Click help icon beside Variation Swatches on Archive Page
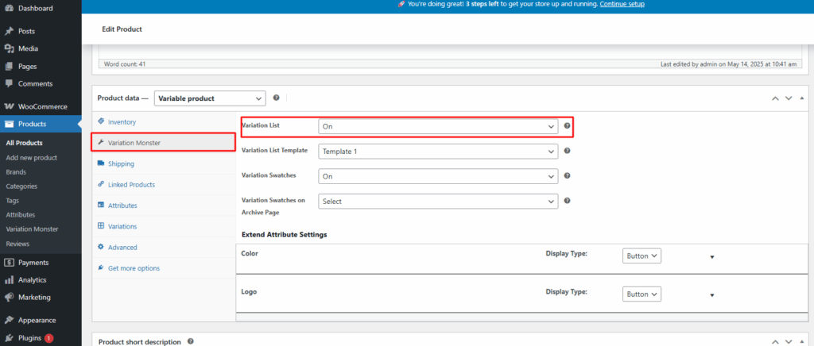The image size is (814, 346). (567, 201)
